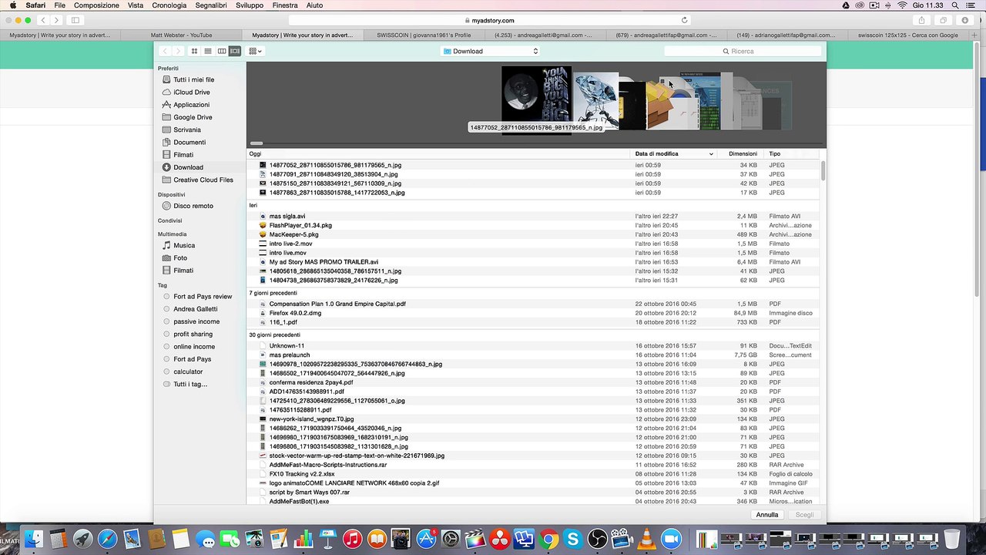Click the Ricerca search field

click(743, 51)
